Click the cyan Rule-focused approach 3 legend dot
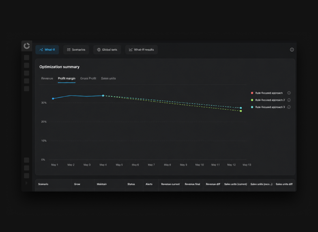Viewport: 318px width, 232px height. pos(252,107)
